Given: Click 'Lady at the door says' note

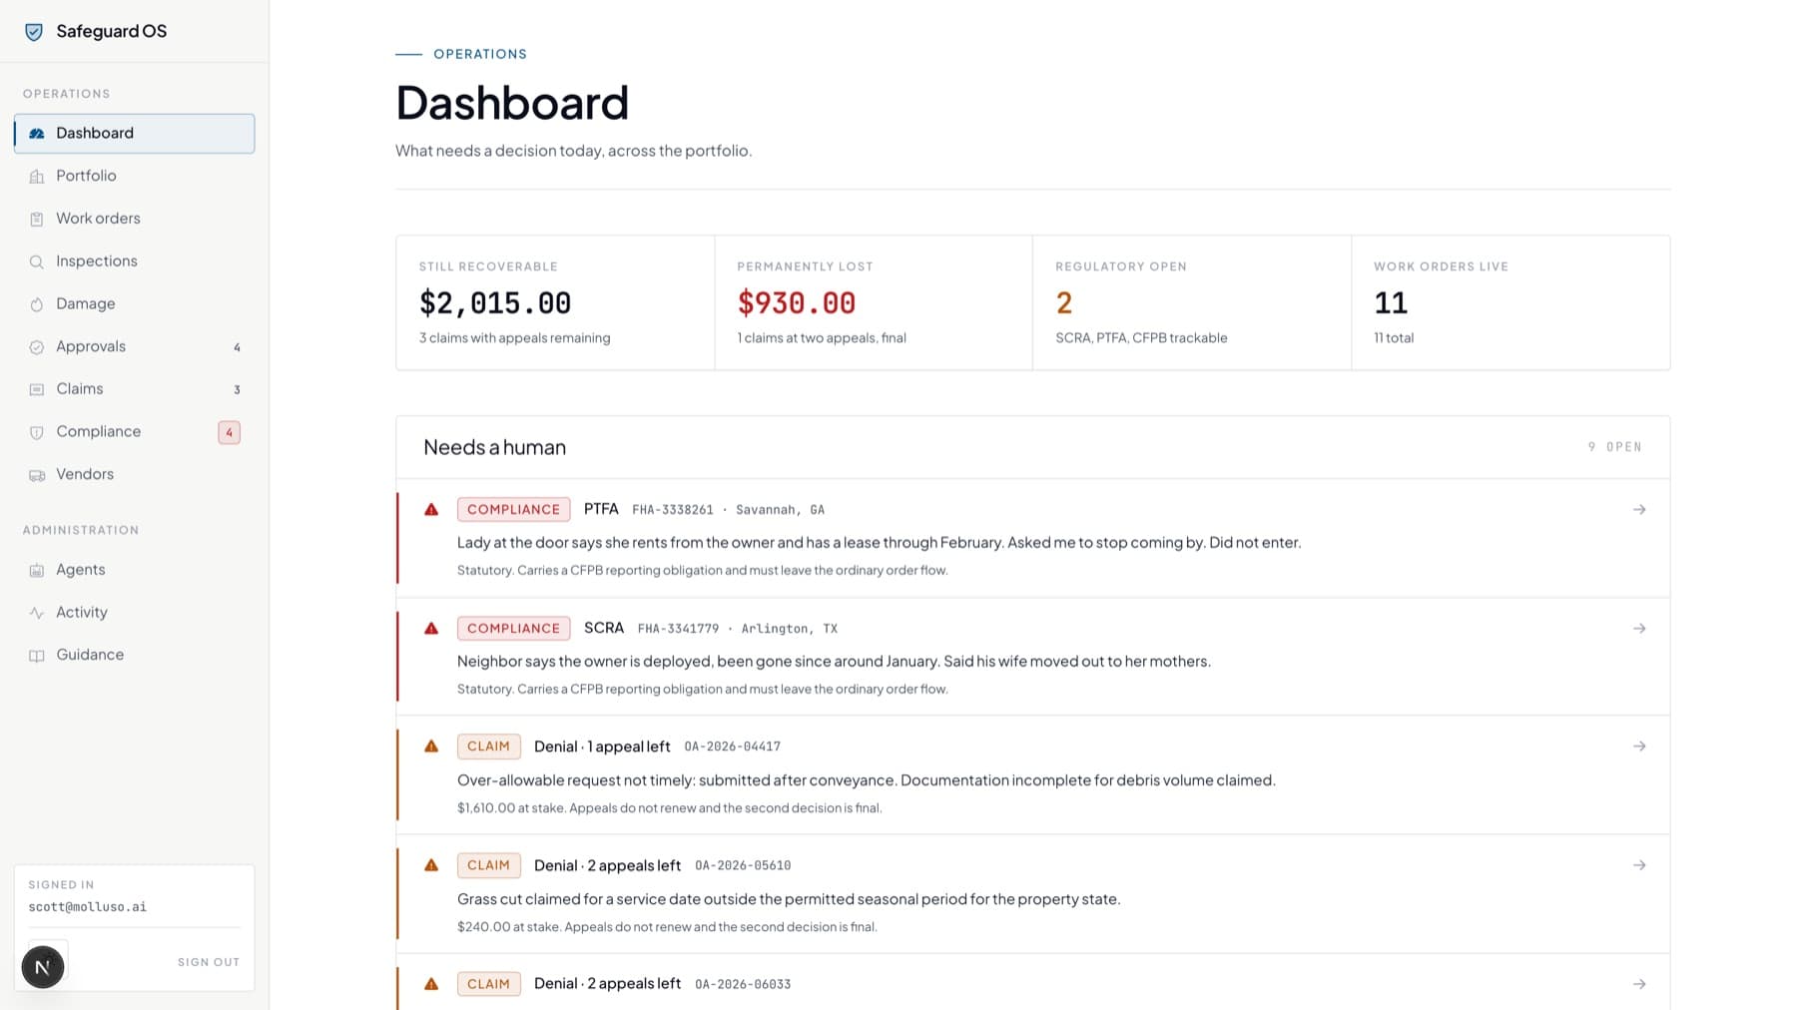Looking at the screenshot, I should coord(879,543).
